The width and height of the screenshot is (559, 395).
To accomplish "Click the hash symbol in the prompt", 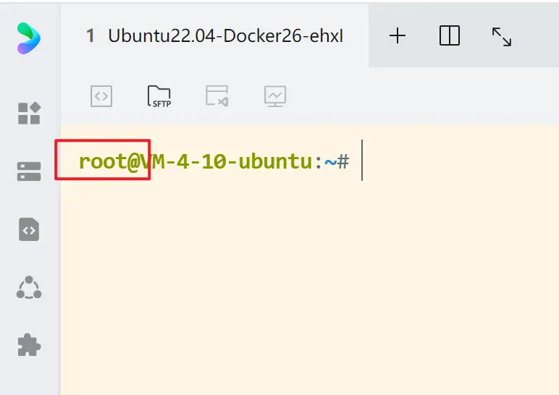I will pyautogui.click(x=343, y=162).
